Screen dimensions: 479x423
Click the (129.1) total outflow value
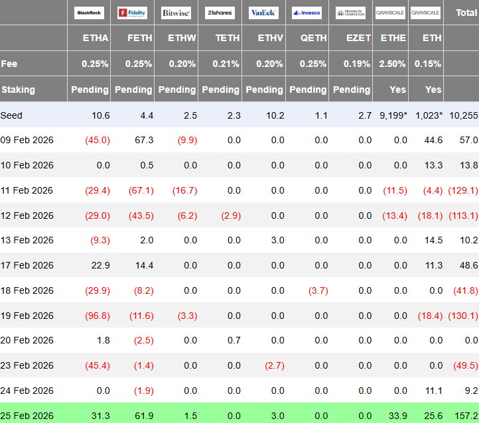click(463, 190)
